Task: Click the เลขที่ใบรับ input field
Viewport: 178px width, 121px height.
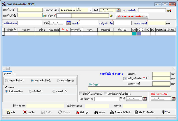Action: pos(30,10)
